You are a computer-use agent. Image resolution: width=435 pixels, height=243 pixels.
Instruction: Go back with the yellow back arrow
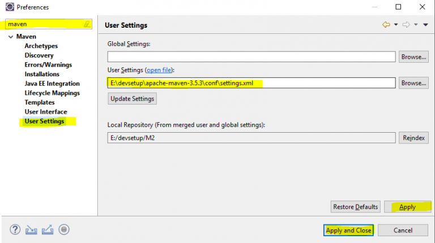coord(386,25)
